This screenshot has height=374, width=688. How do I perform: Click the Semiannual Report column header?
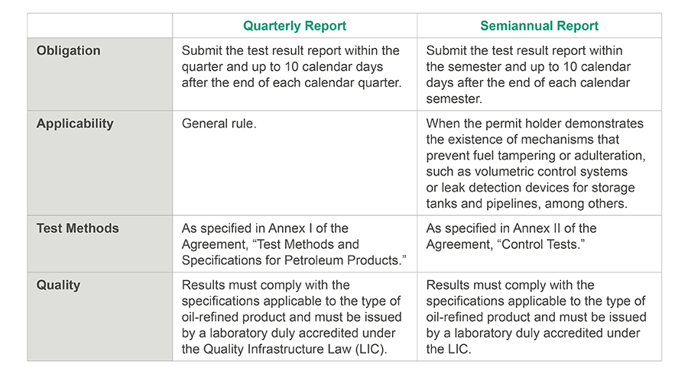tap(539, 26)
